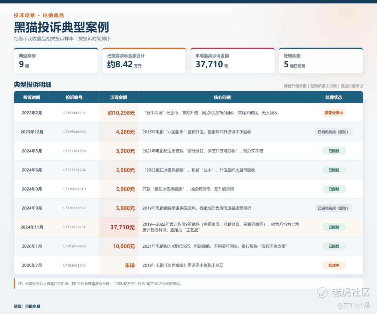Click the 核心问题 column header
The width and height of the screenshot is (377, 314).
(222, 97)
